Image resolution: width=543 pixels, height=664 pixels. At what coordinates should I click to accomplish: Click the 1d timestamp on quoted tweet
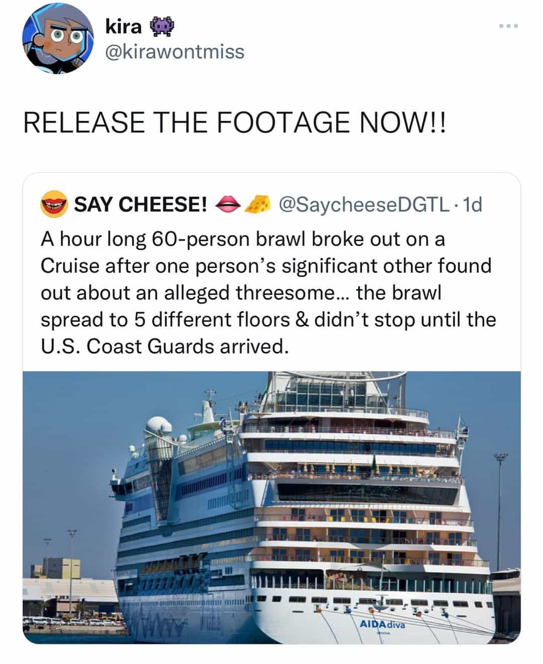pos(472,204)
